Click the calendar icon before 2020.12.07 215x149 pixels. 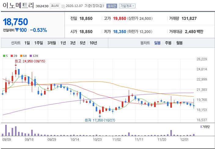tap(63, 6)
